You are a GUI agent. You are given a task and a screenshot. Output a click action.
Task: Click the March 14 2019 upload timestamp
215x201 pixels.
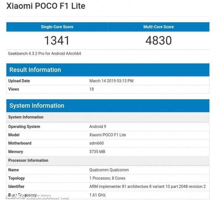[111, 81]
